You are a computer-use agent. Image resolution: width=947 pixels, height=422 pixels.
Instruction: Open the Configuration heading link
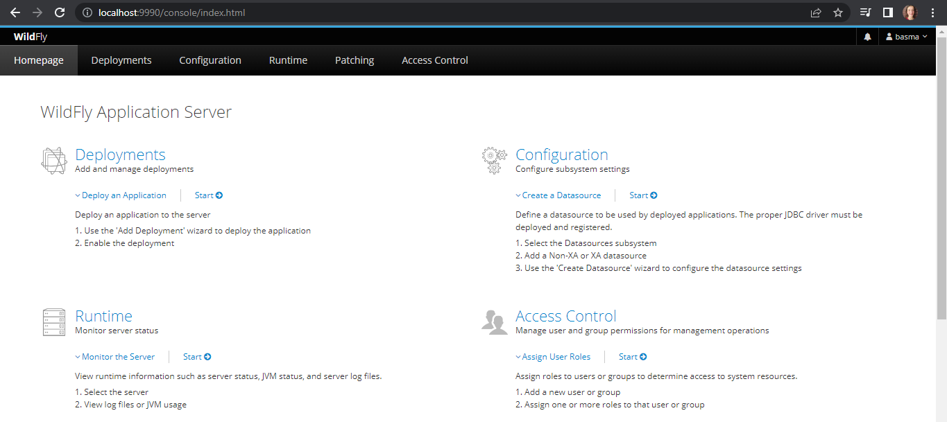point(562,155)
